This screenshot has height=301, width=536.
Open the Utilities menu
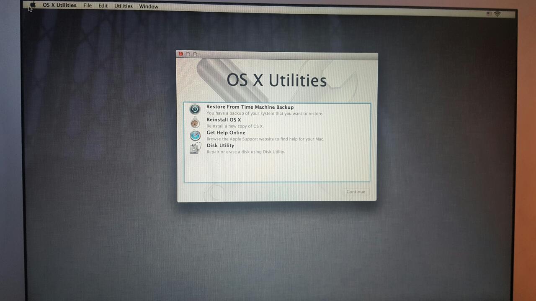[x=124, y=6]
